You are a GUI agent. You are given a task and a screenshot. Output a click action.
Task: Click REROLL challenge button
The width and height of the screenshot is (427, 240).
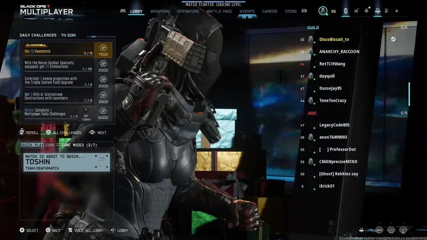click(x=29, y=132)
